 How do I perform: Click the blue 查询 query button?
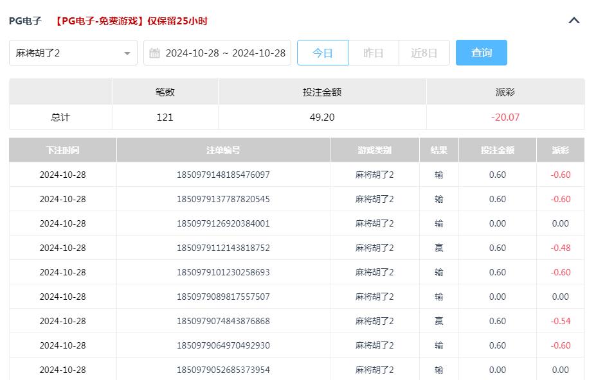tap(481, 53)
